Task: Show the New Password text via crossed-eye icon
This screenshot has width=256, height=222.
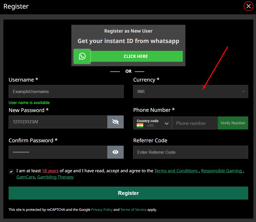Action: pos(115,122)
